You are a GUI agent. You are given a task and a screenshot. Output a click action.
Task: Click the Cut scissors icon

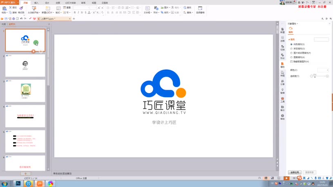(x=10, y=7)
